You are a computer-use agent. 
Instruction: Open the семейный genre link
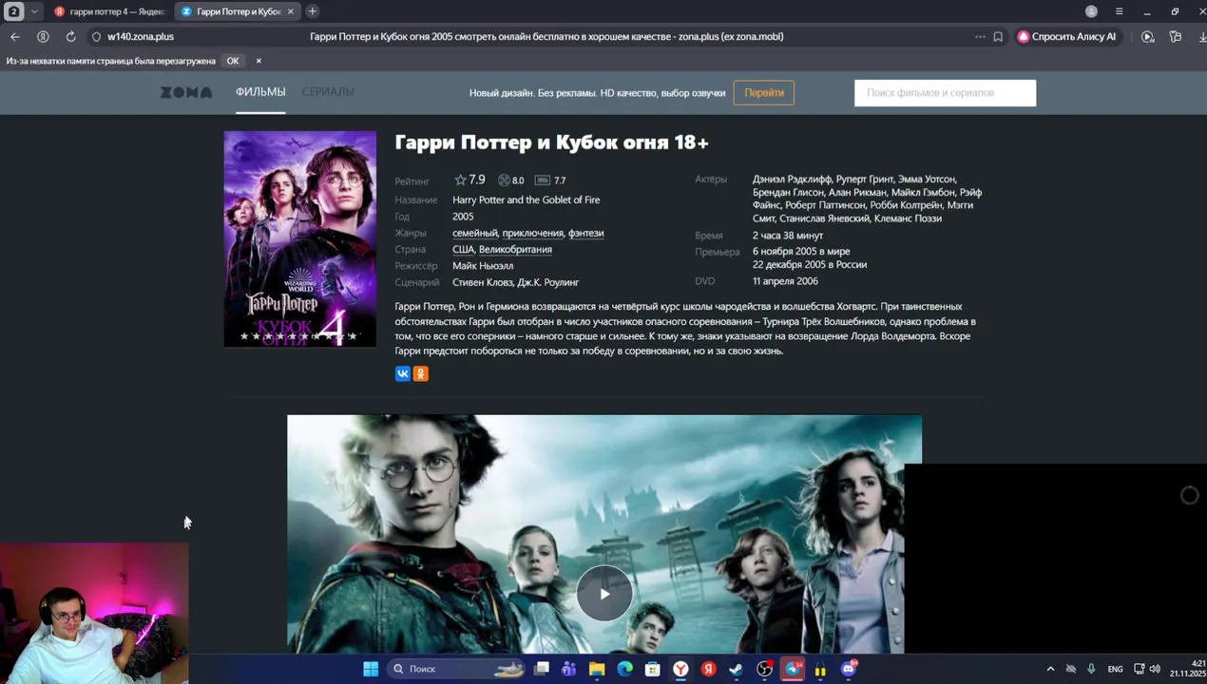coord(475,233)
